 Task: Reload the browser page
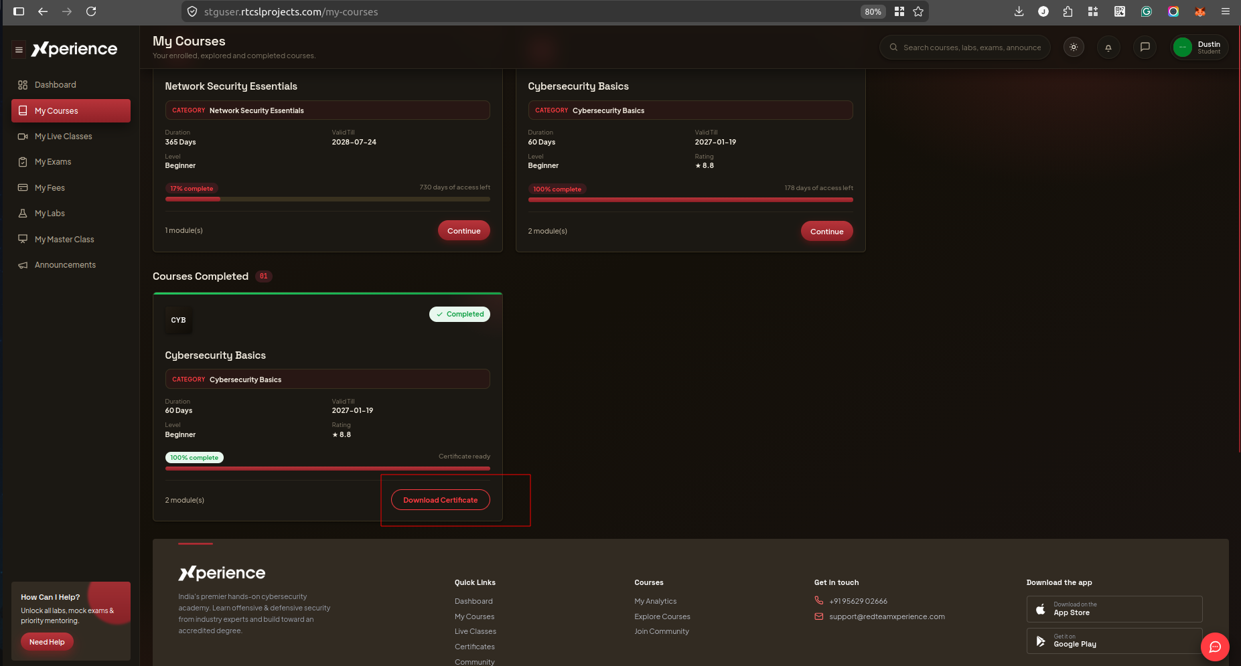[91, 11]
